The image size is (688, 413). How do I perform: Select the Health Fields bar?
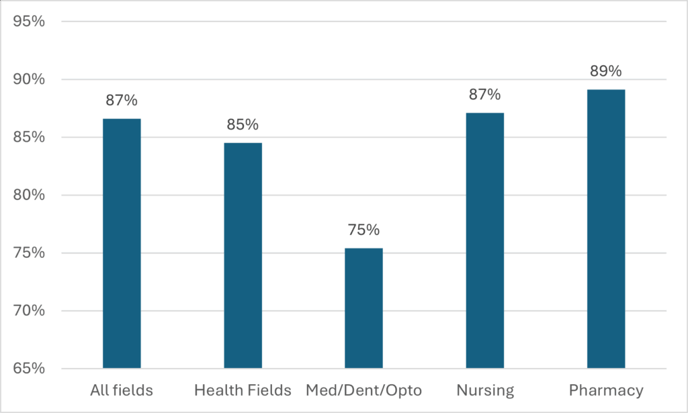pyautogui.click(x=243, y=255)
